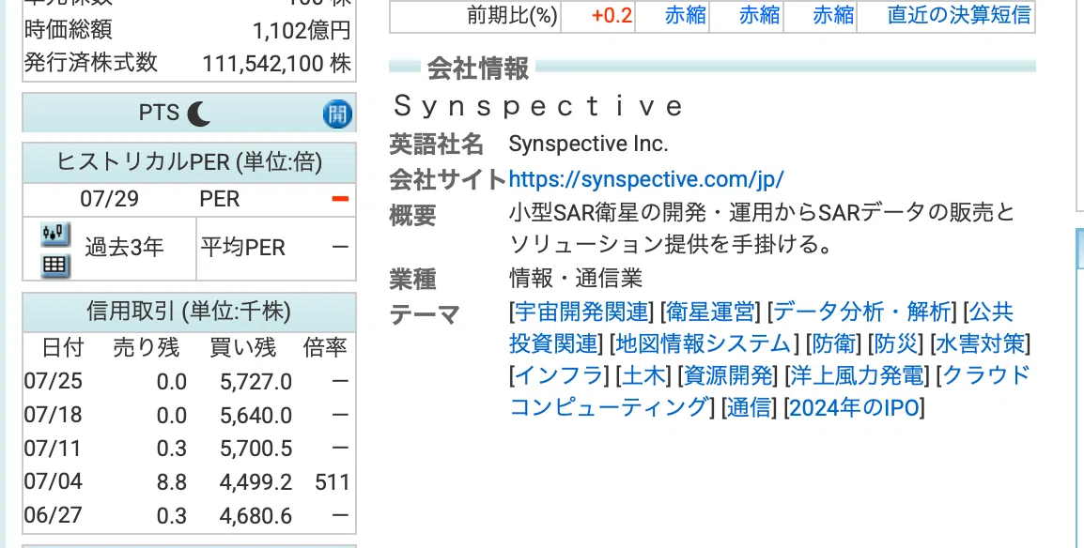Open the 水害対策 theme link
Image resolution: width=1084 pixels, height=548 pixels.
980,343
